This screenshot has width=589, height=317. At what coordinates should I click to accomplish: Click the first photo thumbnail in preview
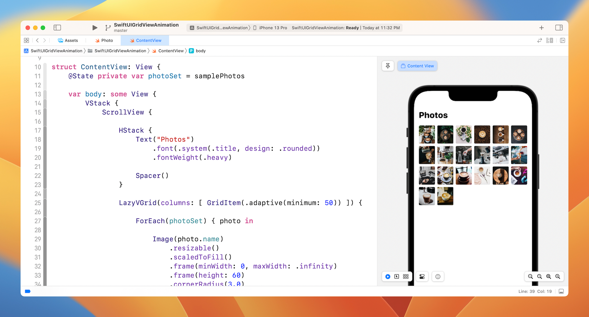point(427,134)
